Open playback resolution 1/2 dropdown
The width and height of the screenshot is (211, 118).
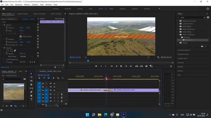tap(151, 57)
